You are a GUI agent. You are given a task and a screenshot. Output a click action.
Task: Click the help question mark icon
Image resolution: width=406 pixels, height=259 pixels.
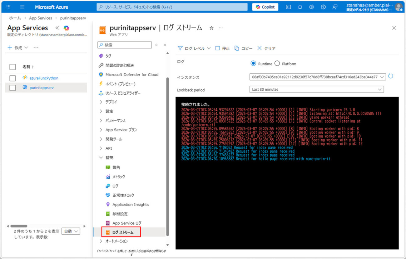[x=323, y=7]
